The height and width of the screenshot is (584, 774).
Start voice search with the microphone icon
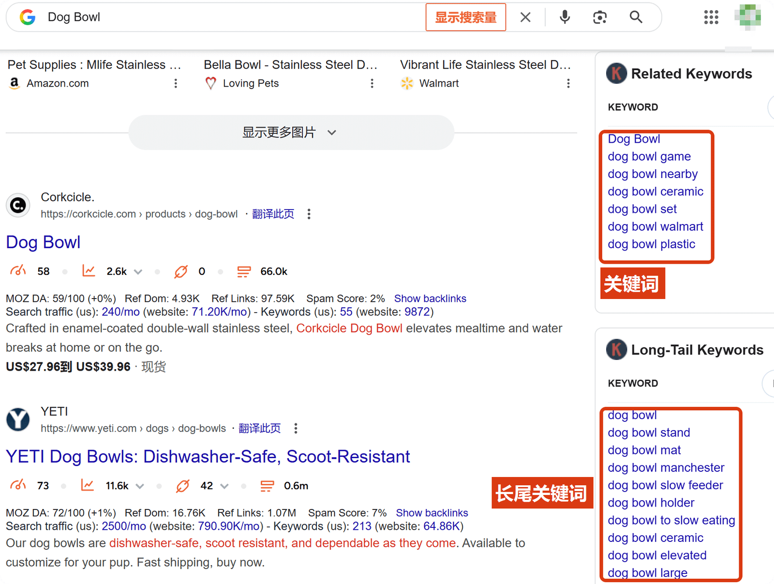click(x=565, y=17)
